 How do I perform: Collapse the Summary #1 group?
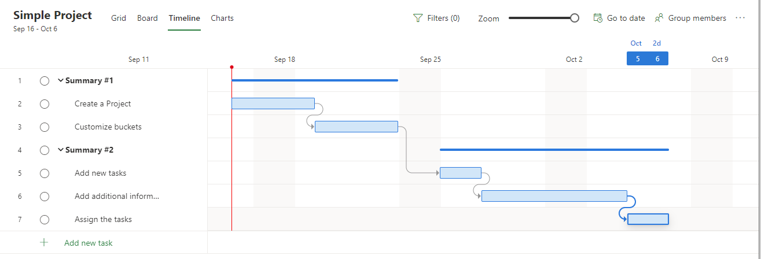click(61, 80)
